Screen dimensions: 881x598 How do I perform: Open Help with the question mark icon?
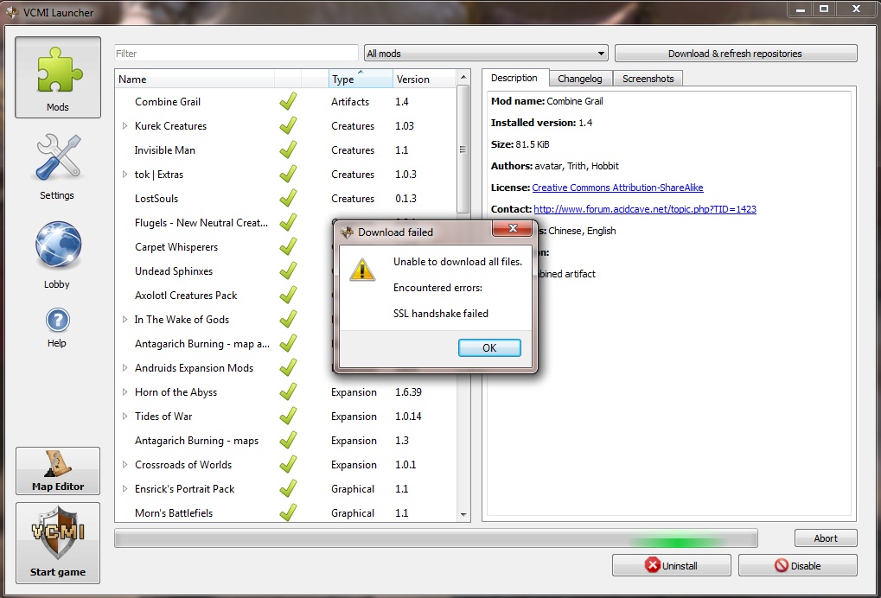click(x=57, y=328)
